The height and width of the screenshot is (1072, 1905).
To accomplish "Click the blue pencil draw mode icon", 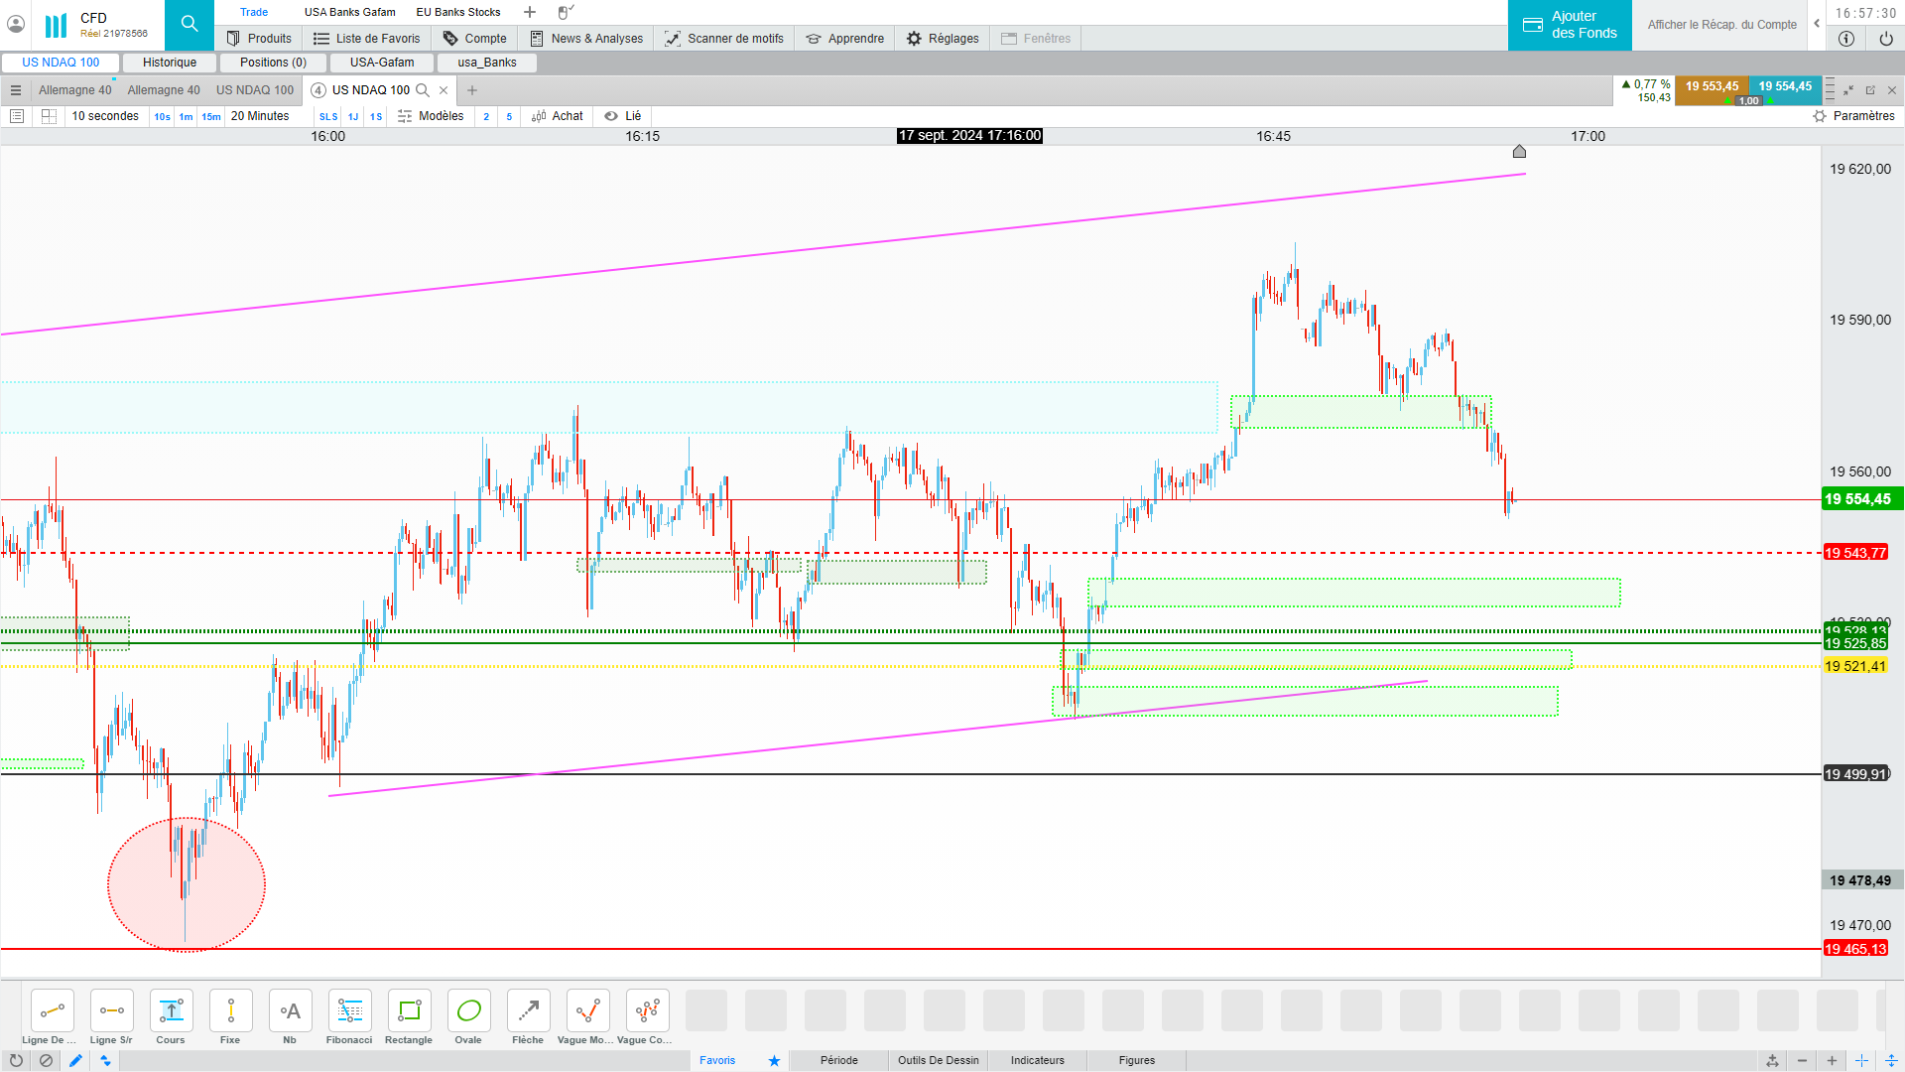I will [75, 1060].
